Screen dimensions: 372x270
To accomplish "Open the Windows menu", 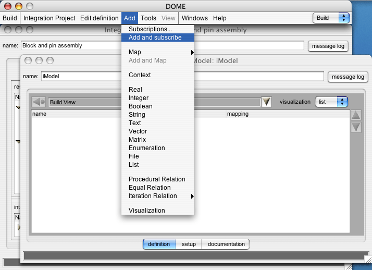I will point(194,18).
